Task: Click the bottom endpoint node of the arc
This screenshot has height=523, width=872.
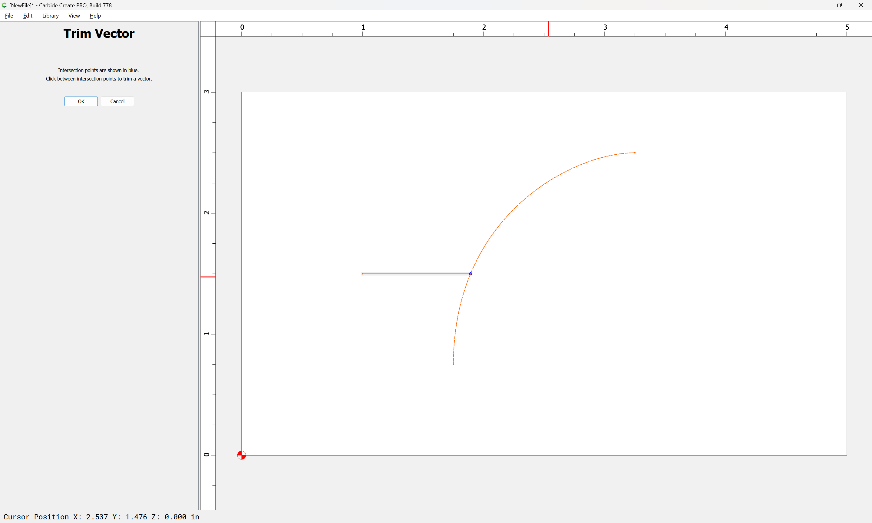Action: click(x=453, y=364)
